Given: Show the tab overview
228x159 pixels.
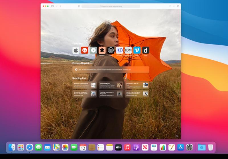Looking at the screenshot, I should [x=178, y=6].
